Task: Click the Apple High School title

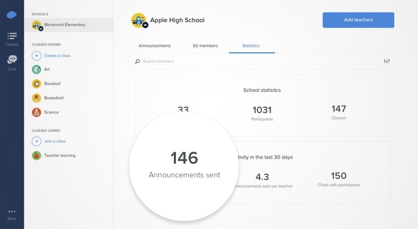Action: [177, 20]
